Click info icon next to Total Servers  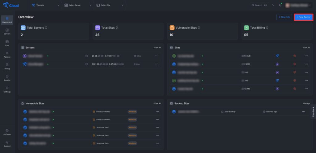tap(46, 27)
